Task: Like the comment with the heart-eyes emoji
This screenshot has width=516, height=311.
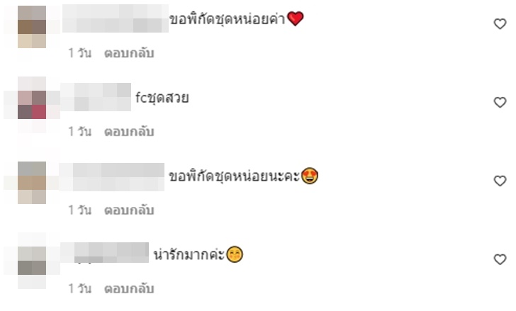Action: [500, 181]
